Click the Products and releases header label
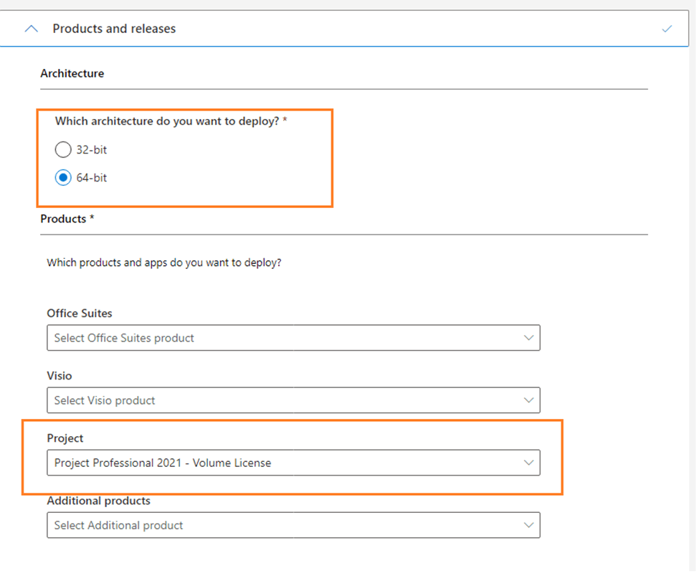Image resolution: width=699 pixels, height=576 pixels. click(x=113, y=28)
